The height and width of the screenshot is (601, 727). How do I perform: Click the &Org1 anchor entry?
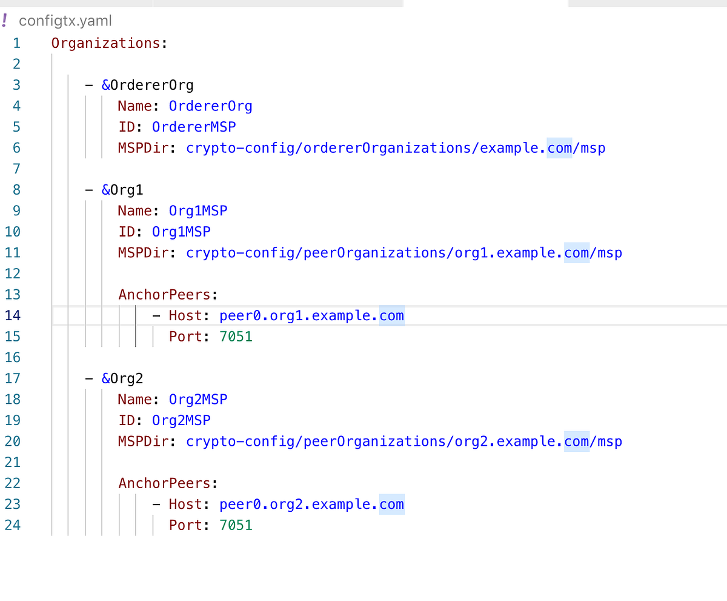pos(122,190)
